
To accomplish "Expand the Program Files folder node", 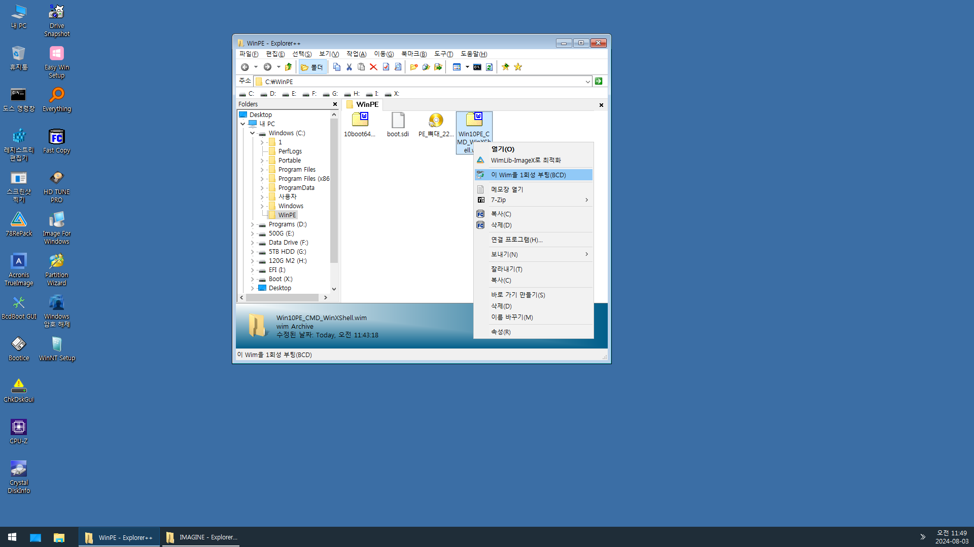I will coord(262,170).
